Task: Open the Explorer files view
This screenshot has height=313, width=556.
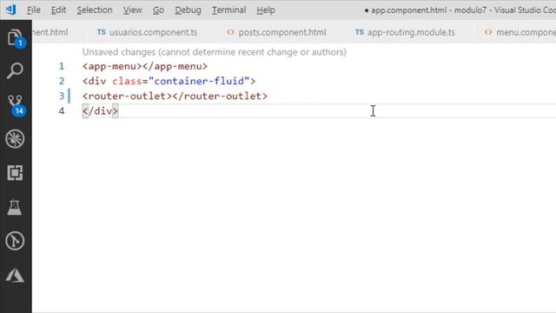Action: click(16, 37)
